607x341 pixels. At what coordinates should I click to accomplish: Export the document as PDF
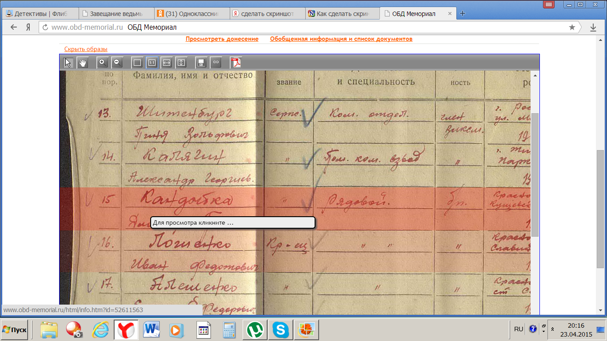[x=235, y=63]
